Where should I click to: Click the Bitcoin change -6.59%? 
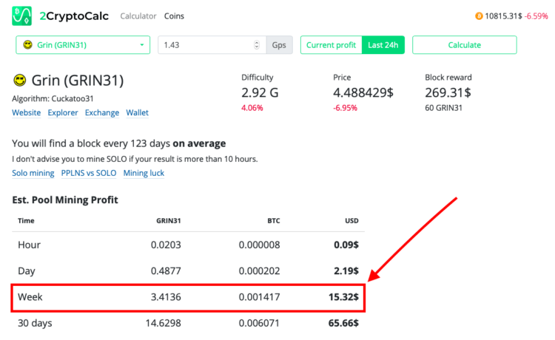[536, 16]
